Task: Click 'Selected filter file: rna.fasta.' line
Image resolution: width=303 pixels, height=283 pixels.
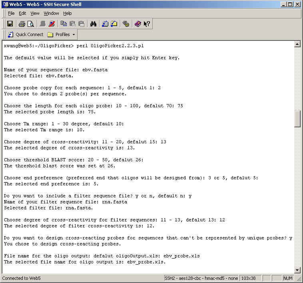Action: click(x=48, y=208)
